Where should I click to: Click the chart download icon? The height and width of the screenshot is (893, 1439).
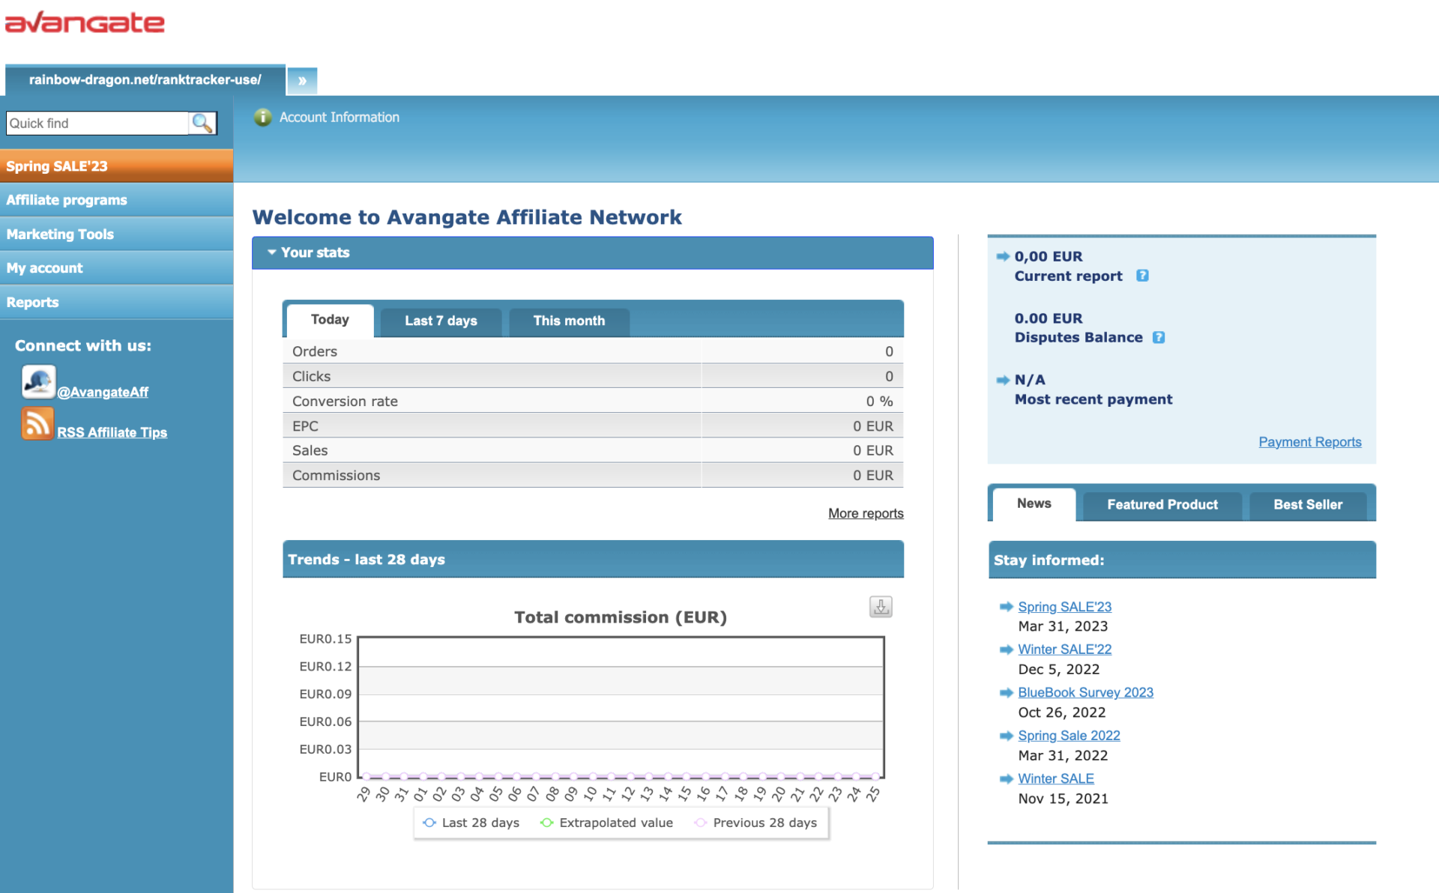[x=881, y=606]
